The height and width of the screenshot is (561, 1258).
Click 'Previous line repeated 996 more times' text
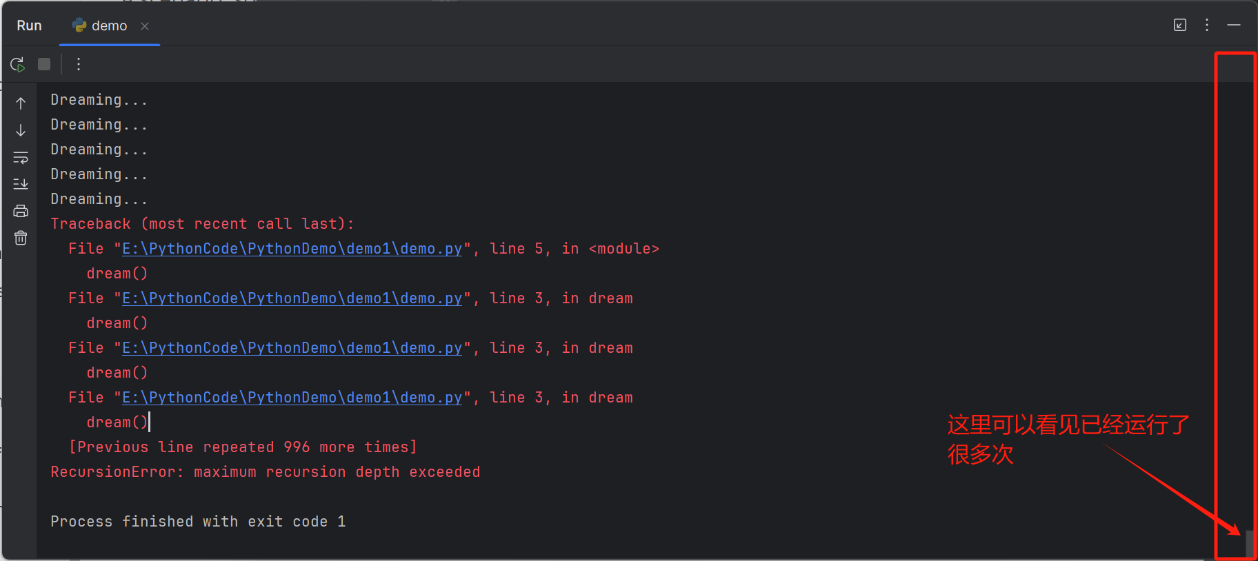[x=243, y=447]
